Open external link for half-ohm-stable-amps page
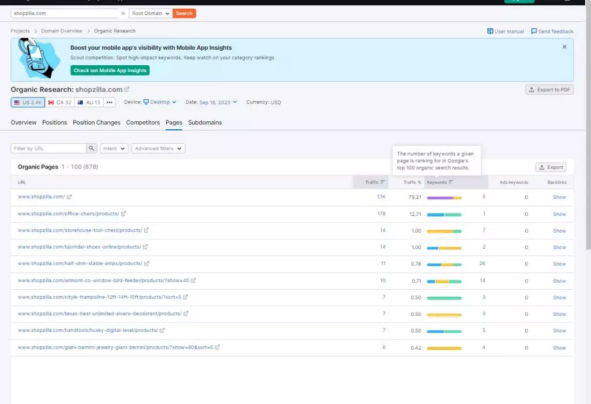This screenshot has height=404, width=591. click(x=147, y=263)
